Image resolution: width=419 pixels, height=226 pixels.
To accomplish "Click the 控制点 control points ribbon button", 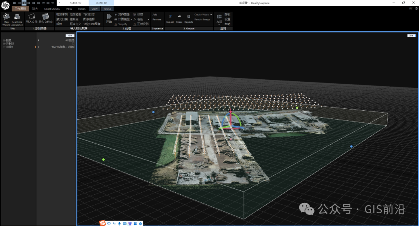I will coord(74,19).
